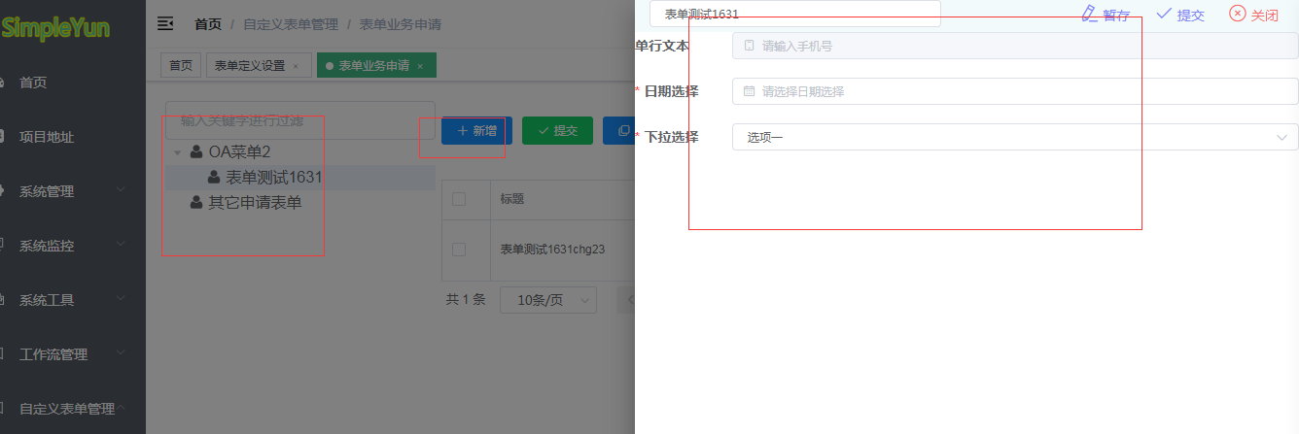Click the form title field 表单测试1631
The image size is (1299, 434).
(x=795, y=14)
